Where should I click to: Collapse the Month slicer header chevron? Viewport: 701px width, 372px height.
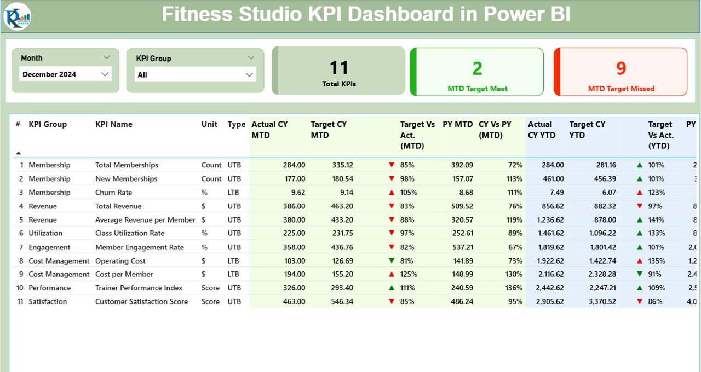[x=106, y=57]
